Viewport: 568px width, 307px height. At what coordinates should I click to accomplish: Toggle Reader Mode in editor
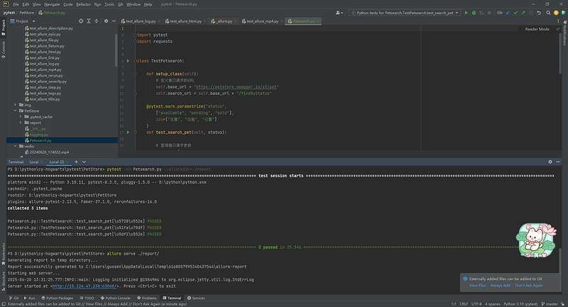click(x=537, y=29)
